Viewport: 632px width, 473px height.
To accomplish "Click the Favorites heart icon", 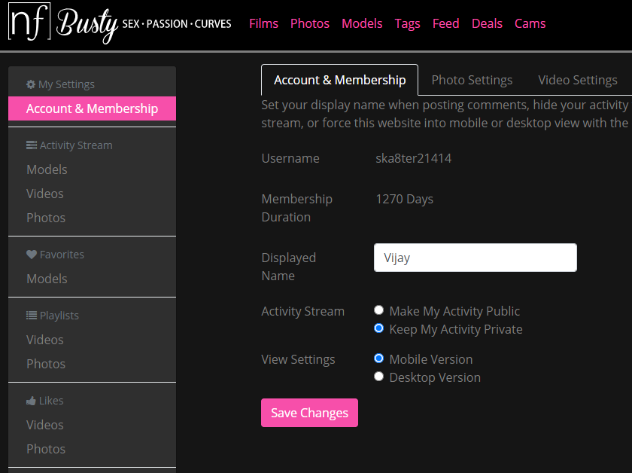I will [32, 255].
